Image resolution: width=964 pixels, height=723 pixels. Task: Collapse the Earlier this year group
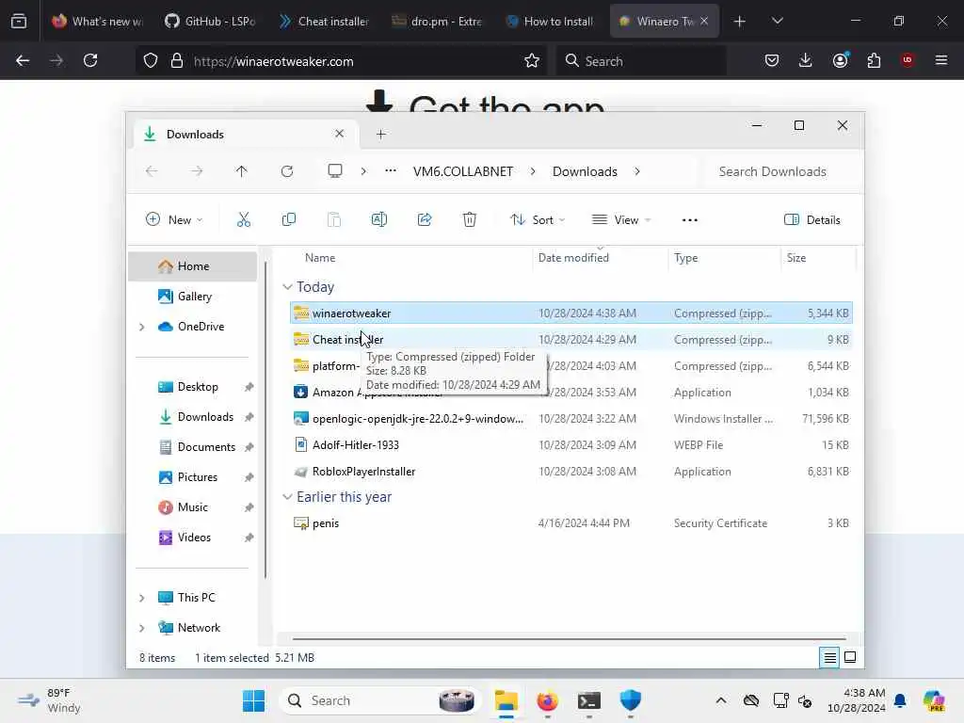coord(287,497)
